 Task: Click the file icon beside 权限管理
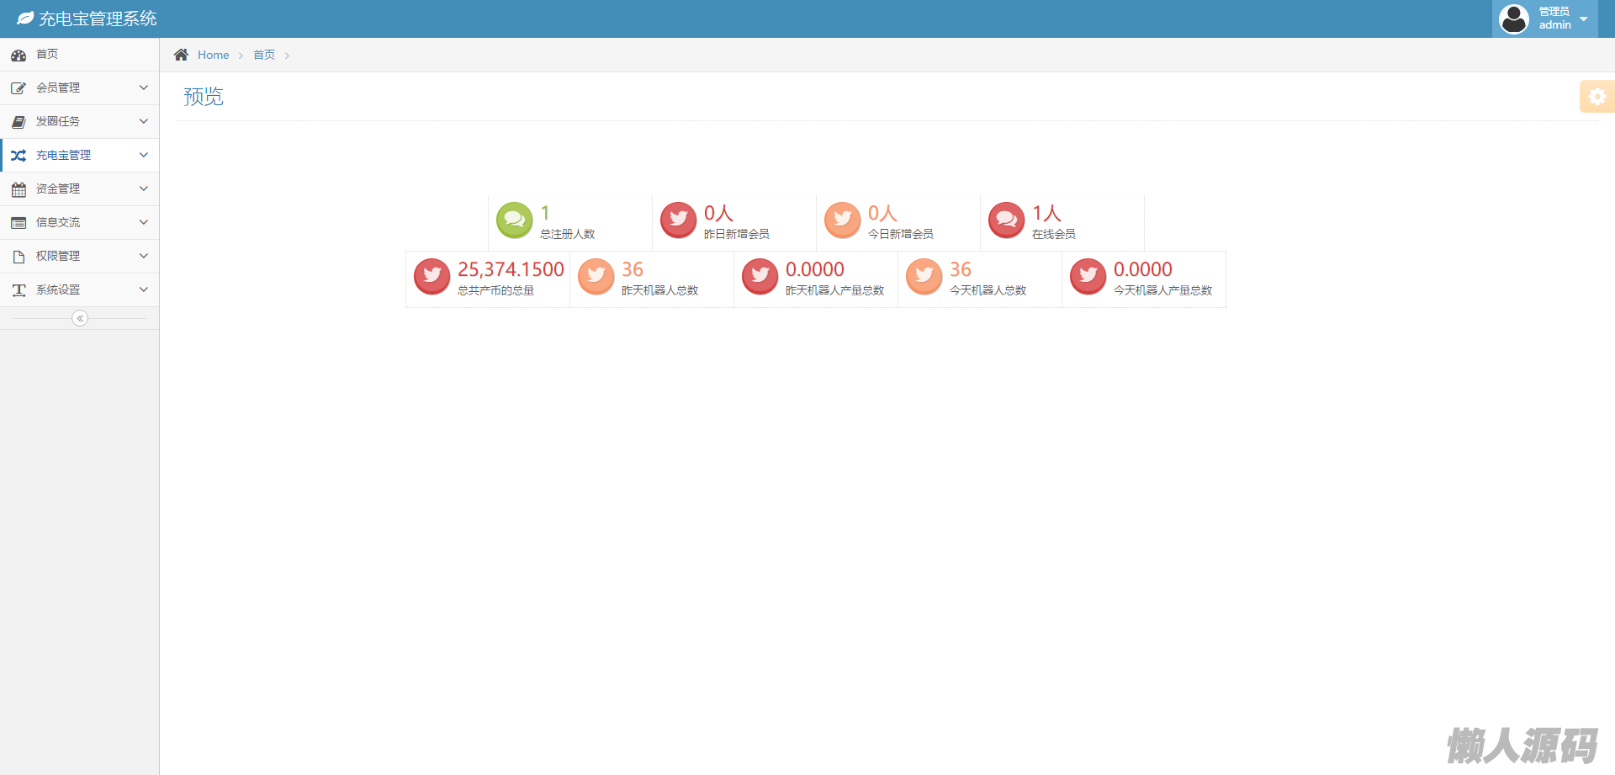[x=19, y=257]
